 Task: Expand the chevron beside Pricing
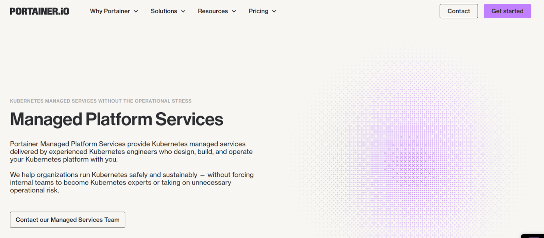[x=274, y=11]
